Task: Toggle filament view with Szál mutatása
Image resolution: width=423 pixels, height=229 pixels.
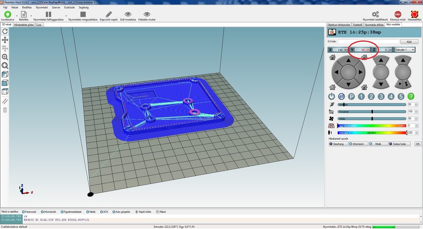Action: 128,15
